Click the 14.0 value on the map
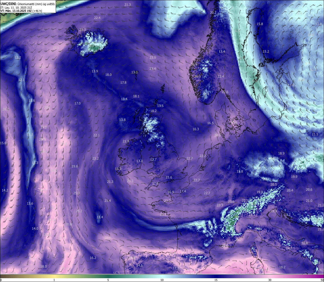Screen dimensions: 324x282 pos(35,229)
